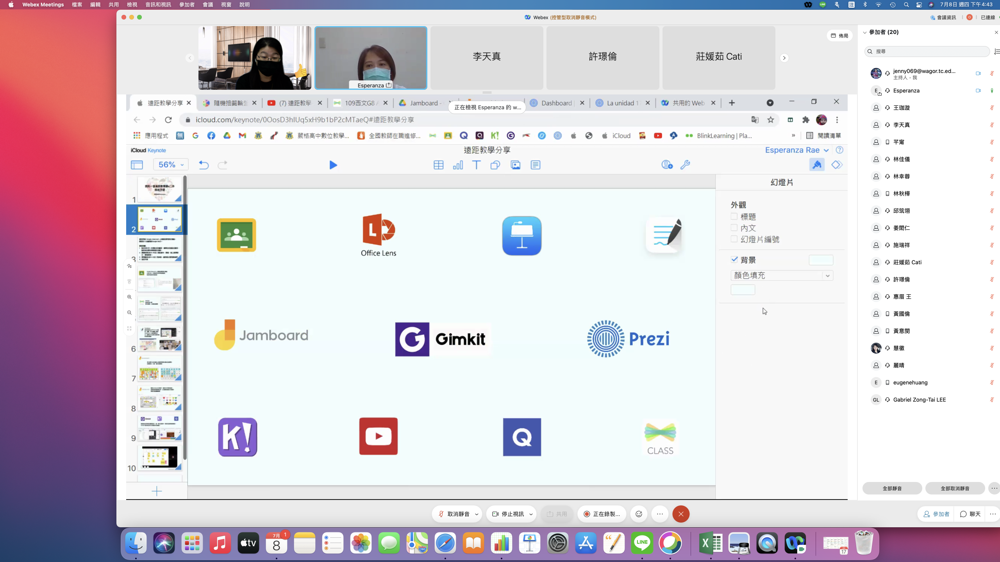Enable the 幻燈片編號 checkbox

pyautogui.click(x=734, y=239)
